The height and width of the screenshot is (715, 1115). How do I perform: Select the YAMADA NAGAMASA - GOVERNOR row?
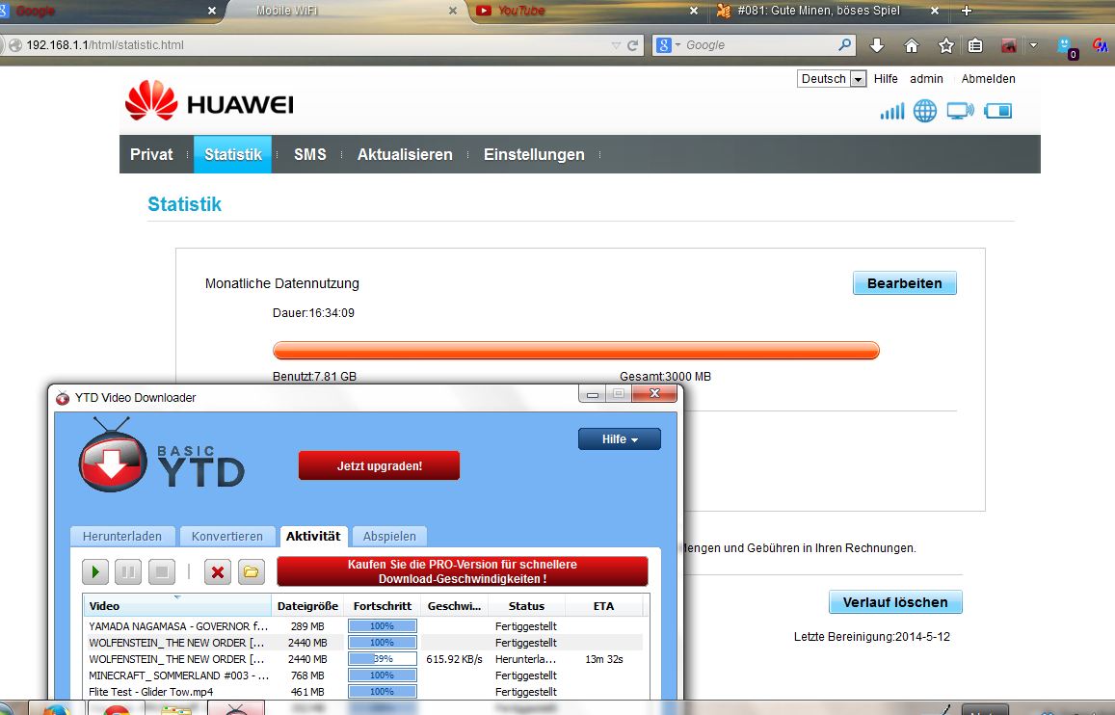(x=362, y=626)
